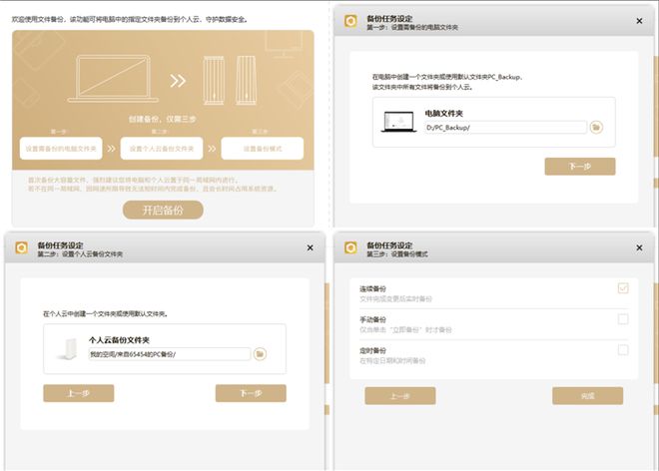659x471 pixels.
Task: Click the cloud device icon next to 个人云备份文件夹
Action: pos(68,348)
